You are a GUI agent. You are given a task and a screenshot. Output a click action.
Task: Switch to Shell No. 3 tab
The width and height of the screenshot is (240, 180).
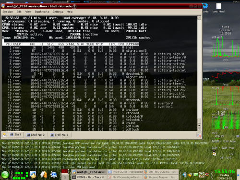(60, 135)
